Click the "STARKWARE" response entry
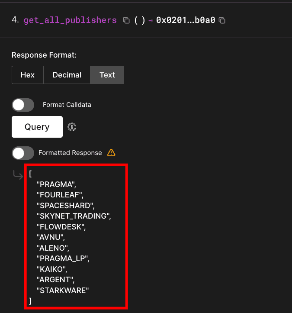 [x=63, y=290]
